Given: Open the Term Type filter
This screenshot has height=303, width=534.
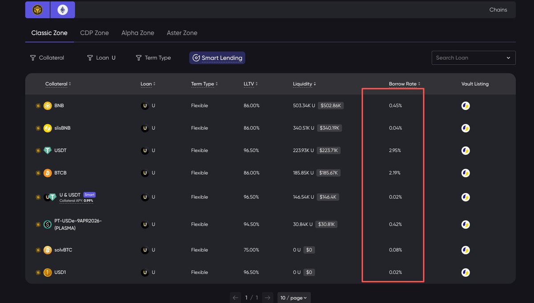Looking at the screenshot, I should click(153, 58).
